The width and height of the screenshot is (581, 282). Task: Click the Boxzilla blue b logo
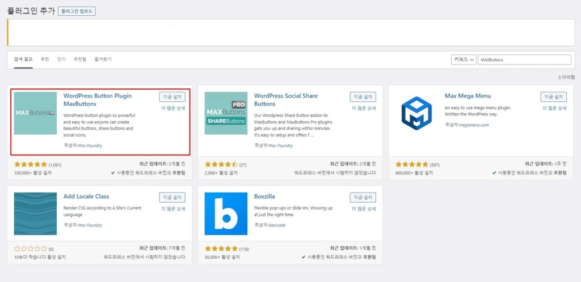point(226,213)
